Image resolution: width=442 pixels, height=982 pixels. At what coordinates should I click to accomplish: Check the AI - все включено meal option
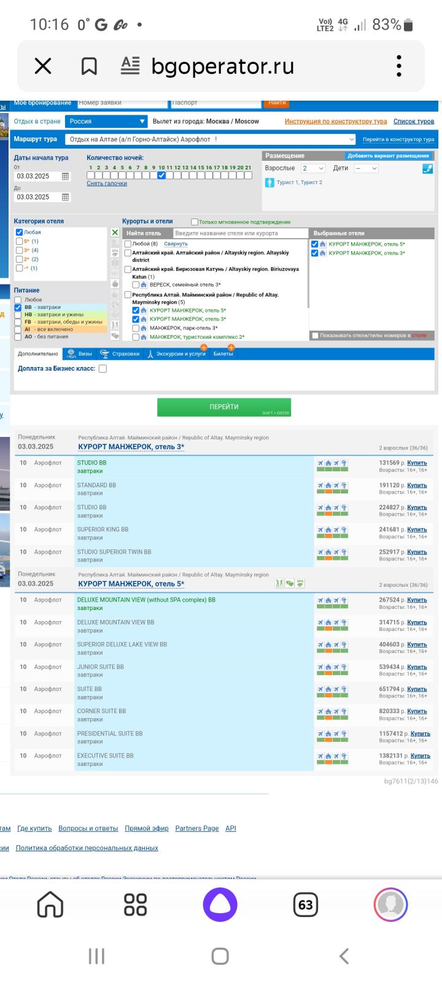click(x=18, y=330)
